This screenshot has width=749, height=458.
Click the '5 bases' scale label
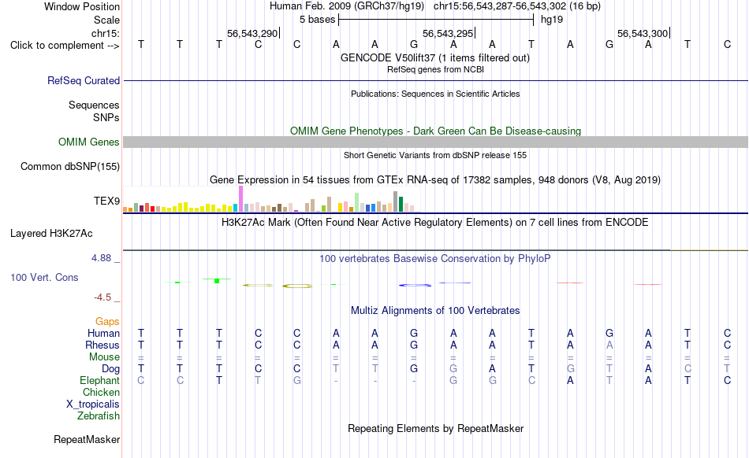pos(317,20)
